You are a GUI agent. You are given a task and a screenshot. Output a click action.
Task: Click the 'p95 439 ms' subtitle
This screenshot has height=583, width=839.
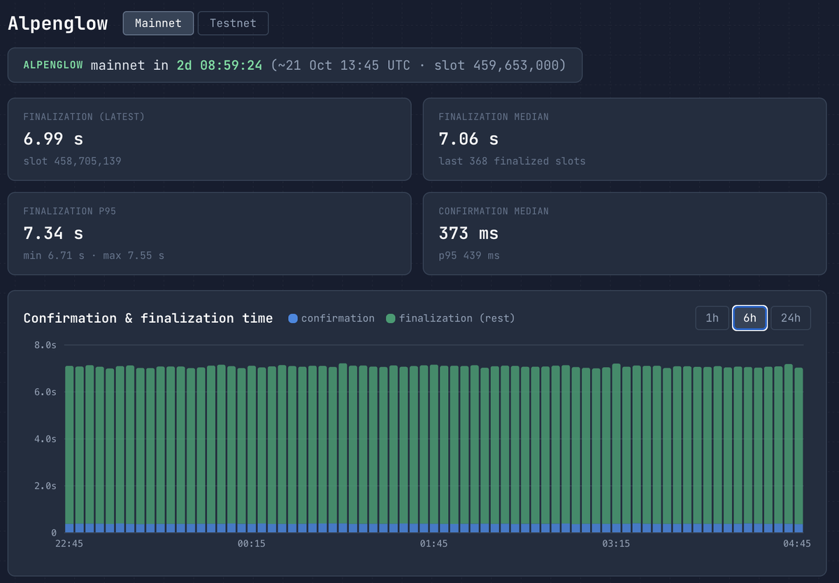tap(469, 255)
